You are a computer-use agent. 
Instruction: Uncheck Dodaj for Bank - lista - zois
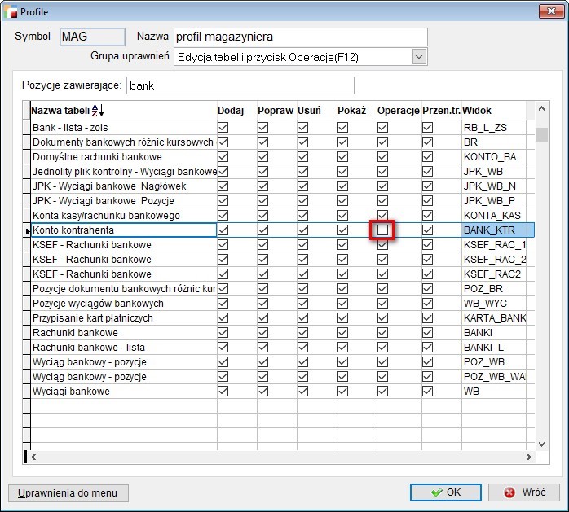(223, 128)
